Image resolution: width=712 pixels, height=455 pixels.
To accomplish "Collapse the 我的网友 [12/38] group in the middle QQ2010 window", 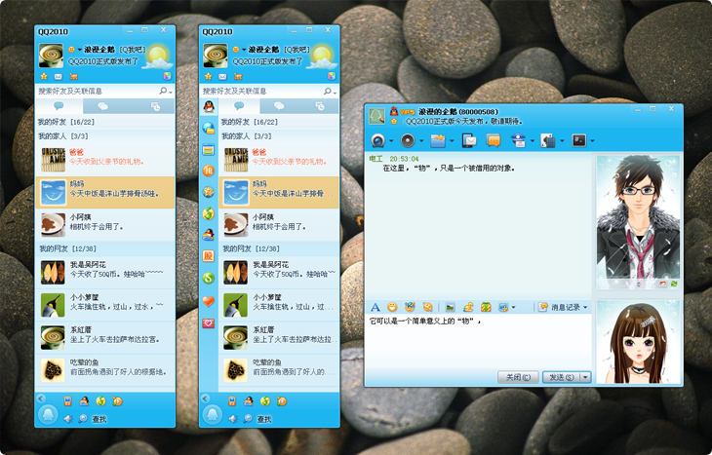I will pyautogui.click(x=279, y=248).
